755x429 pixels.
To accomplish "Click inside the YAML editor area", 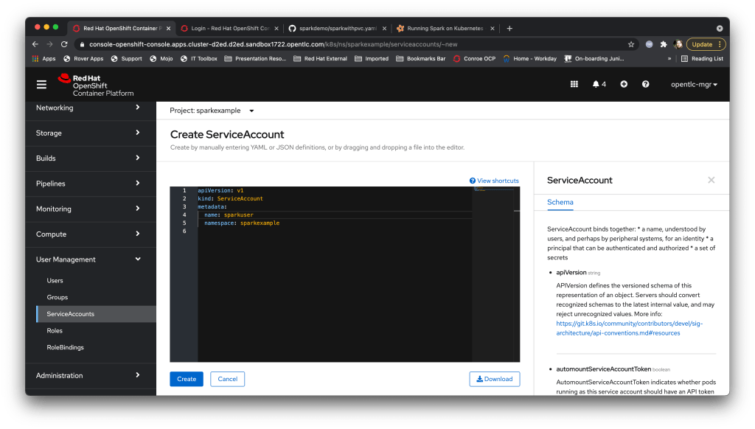I will 332,295.
